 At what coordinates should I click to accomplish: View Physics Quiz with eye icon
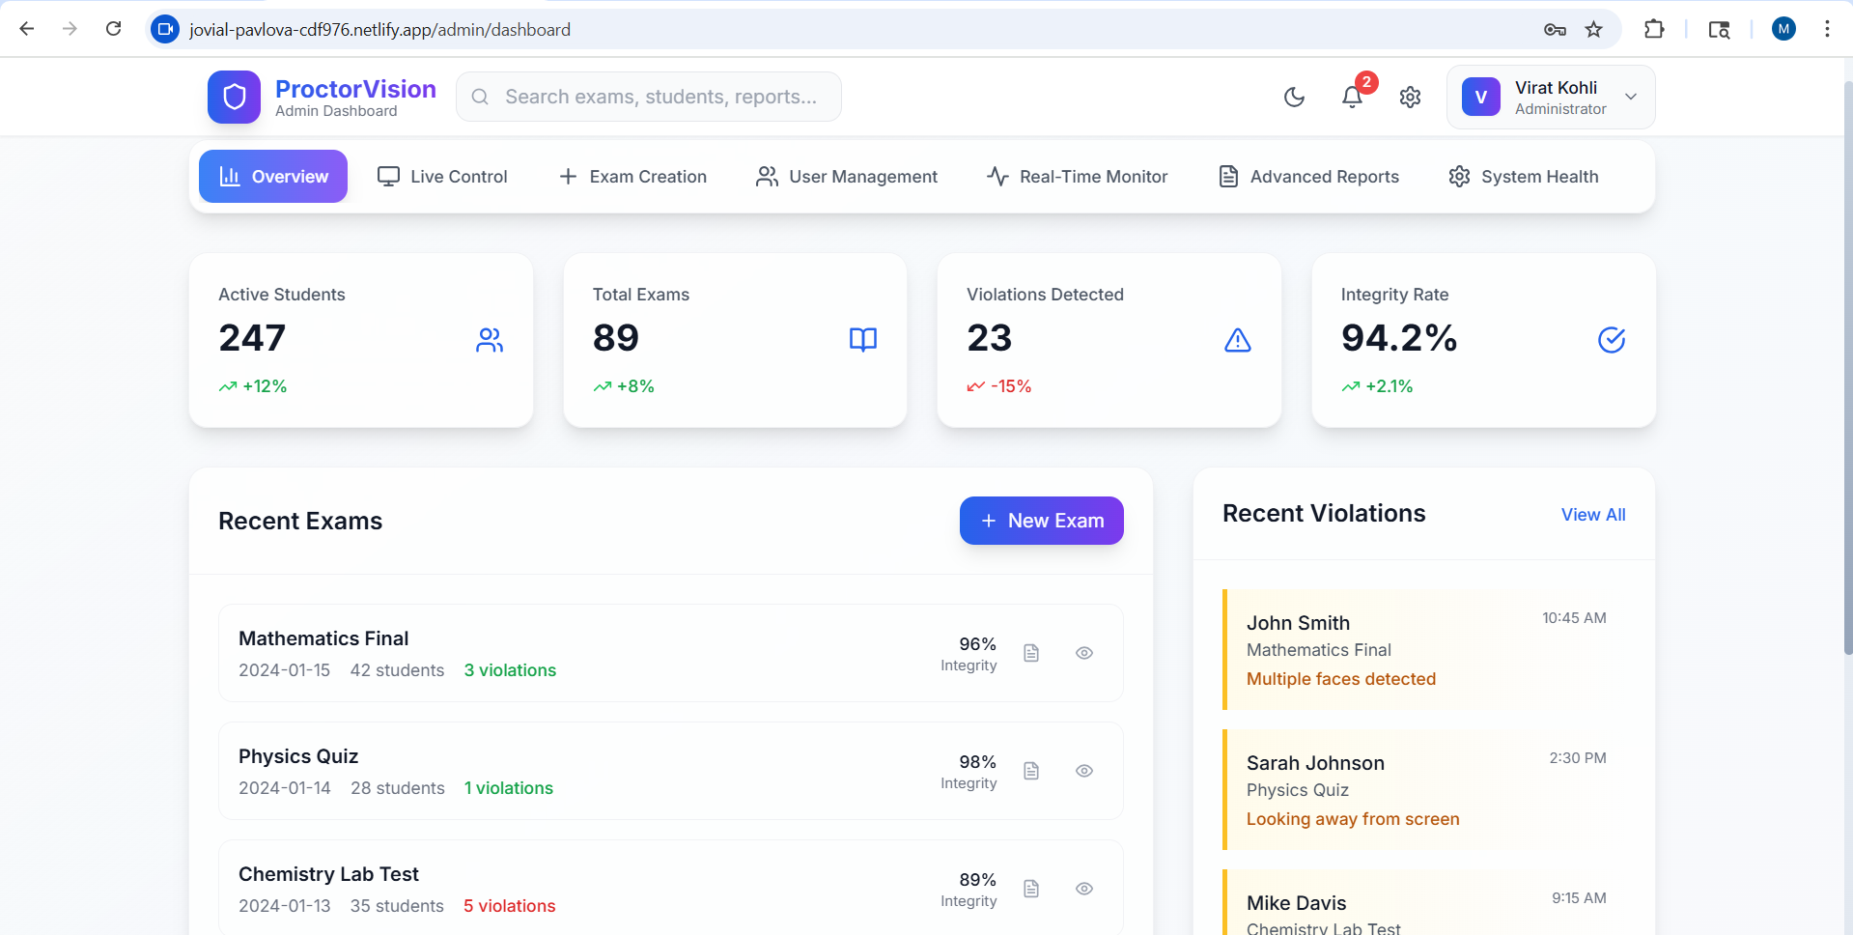pos(1084,771)
